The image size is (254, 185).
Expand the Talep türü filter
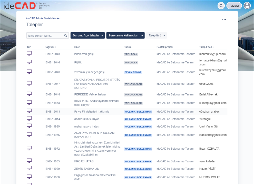[157, 35]
